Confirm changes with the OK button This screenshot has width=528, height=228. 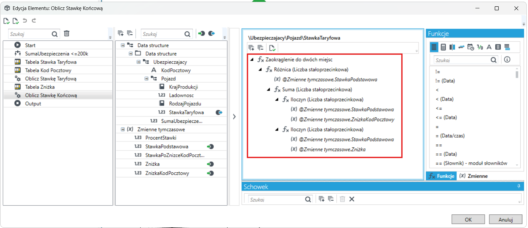pos(468,219)
